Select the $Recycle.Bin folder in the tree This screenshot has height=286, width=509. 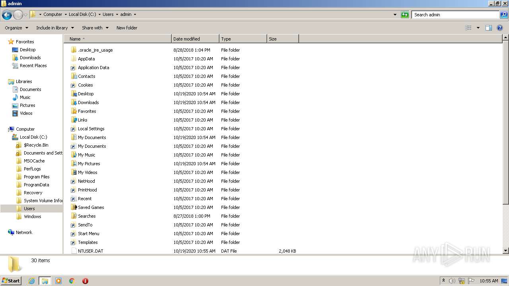[36, 145]
